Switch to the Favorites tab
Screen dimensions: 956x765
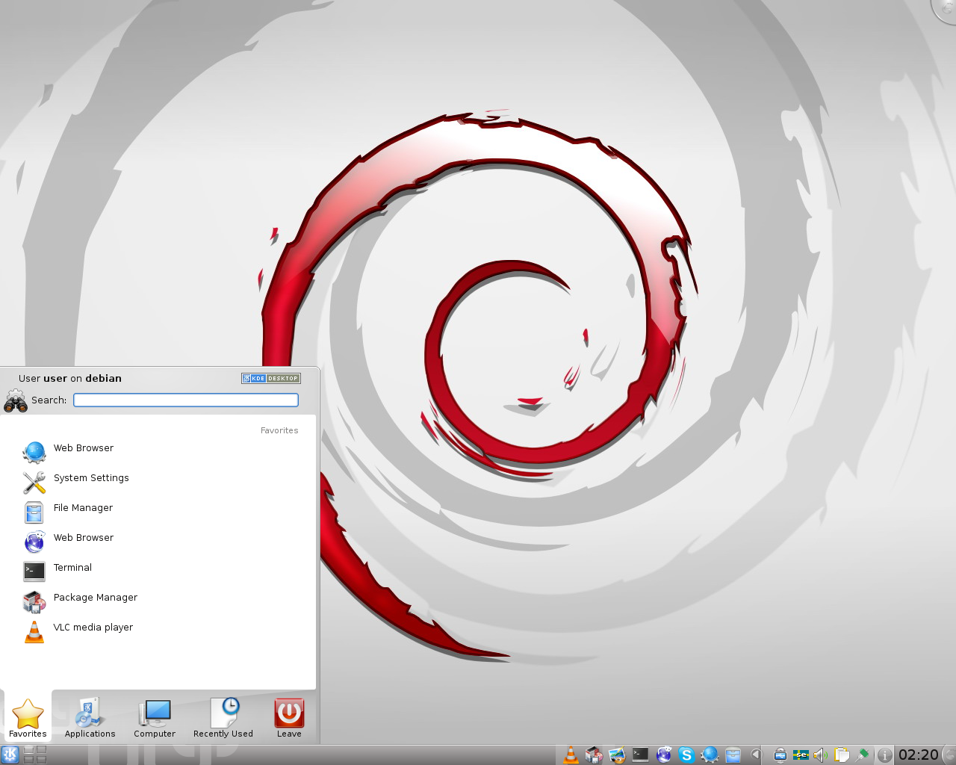pos(28,717)
